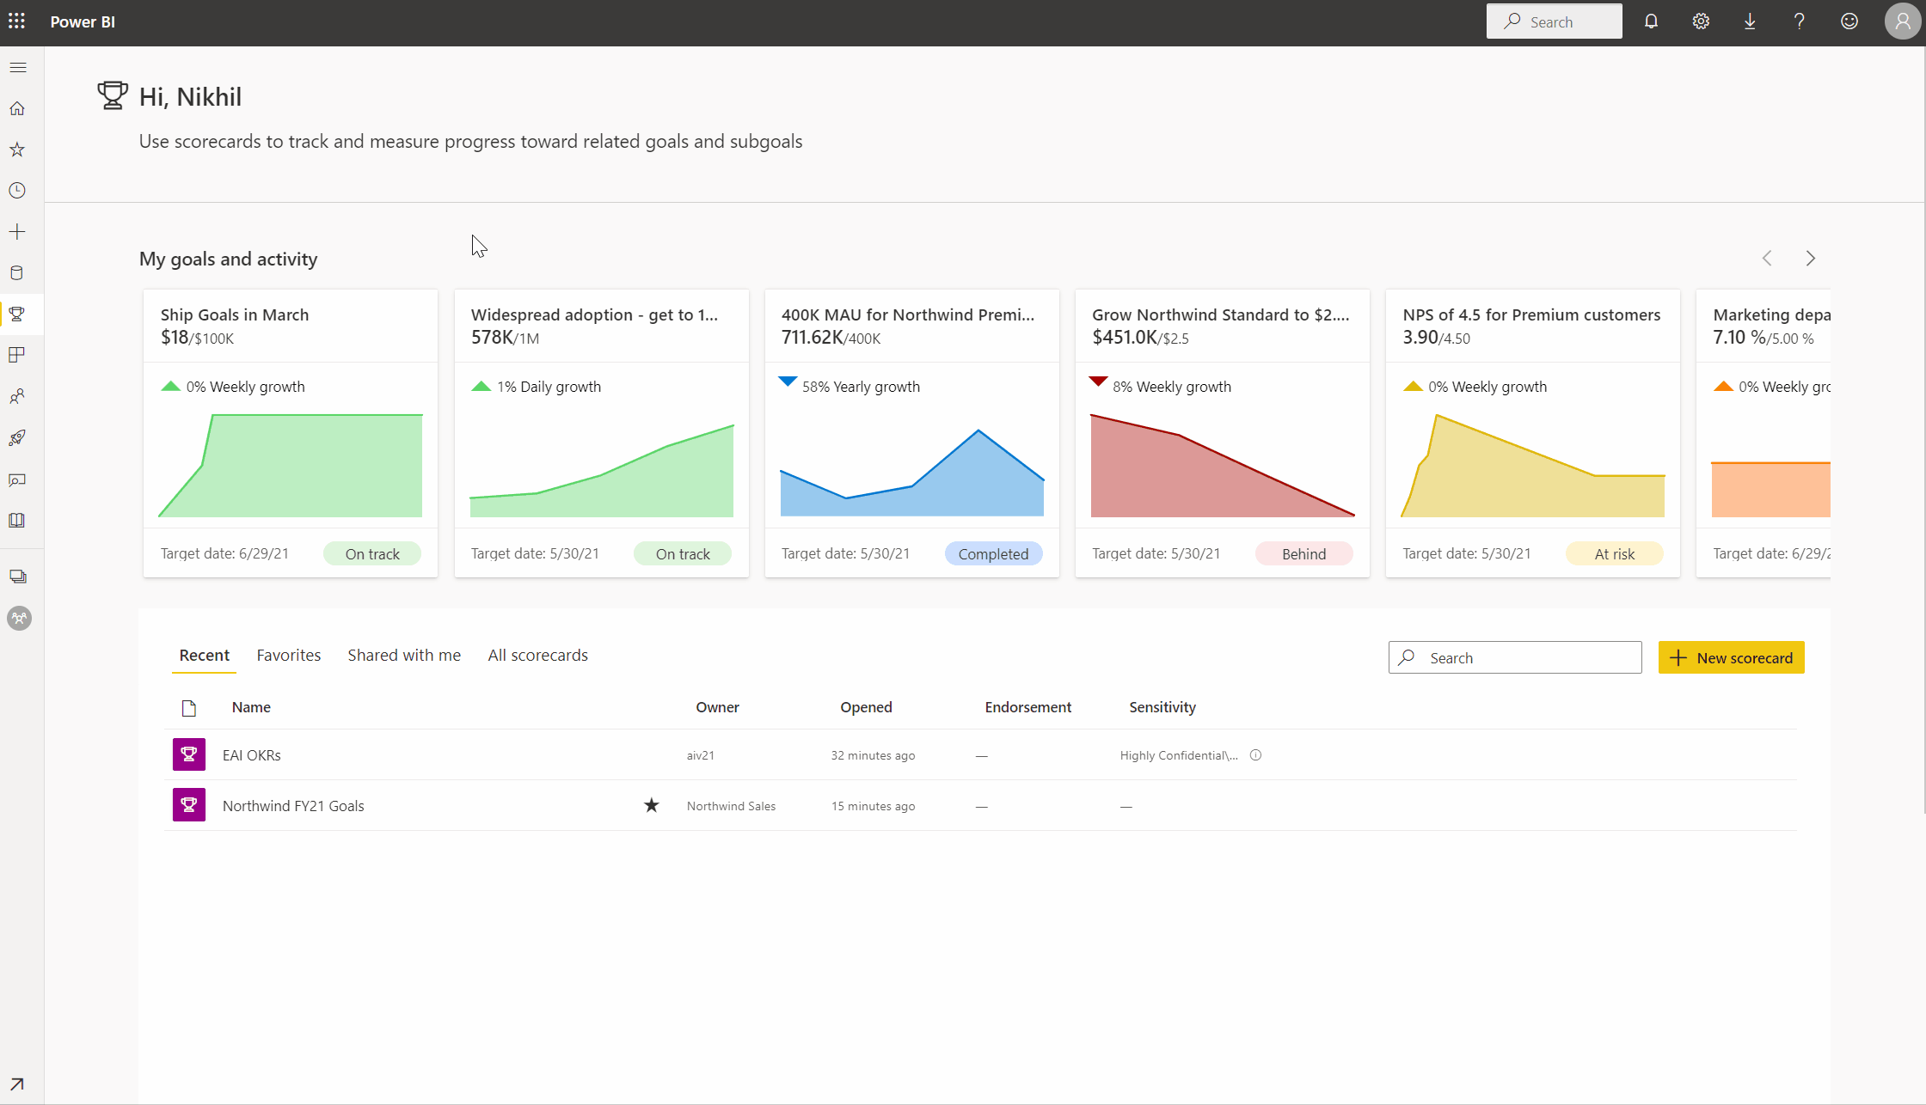This screenshot has width=1926, height=1105.
Task: Sort by Endorsement column header
Action: click(x=1028, y=707)
